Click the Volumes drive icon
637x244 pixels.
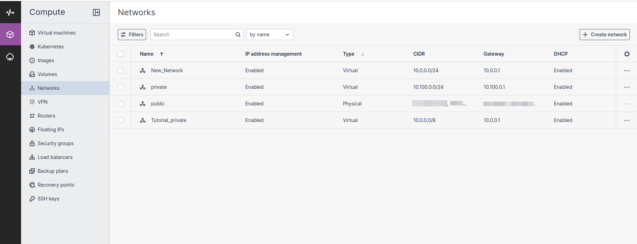click(32, 74)
